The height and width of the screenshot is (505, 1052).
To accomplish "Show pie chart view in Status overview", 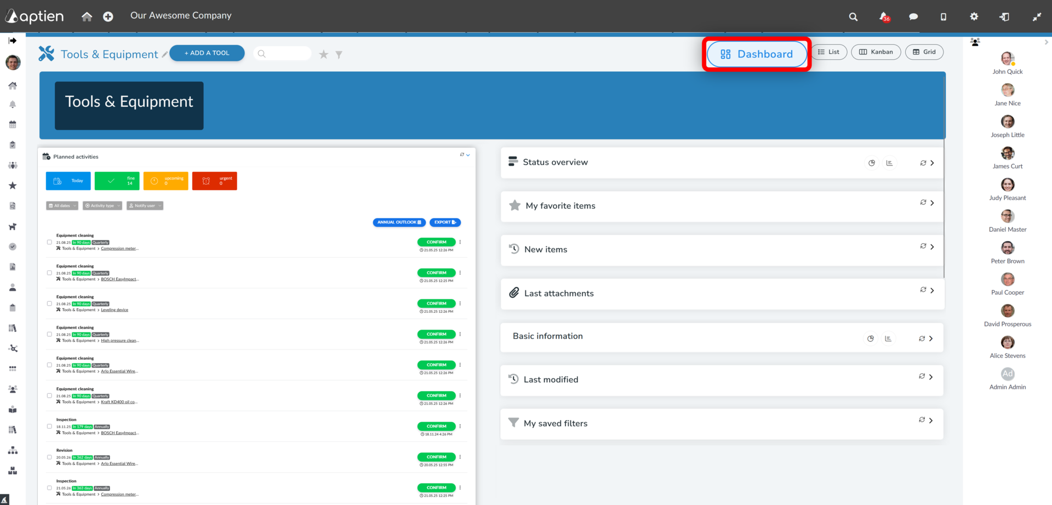I will [872, 163].
